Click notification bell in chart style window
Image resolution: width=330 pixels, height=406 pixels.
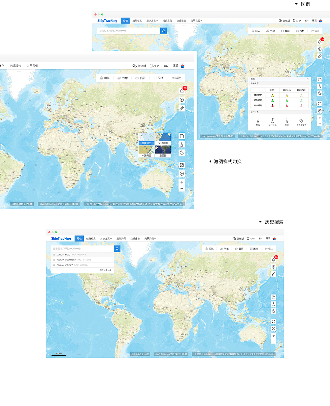182,91
